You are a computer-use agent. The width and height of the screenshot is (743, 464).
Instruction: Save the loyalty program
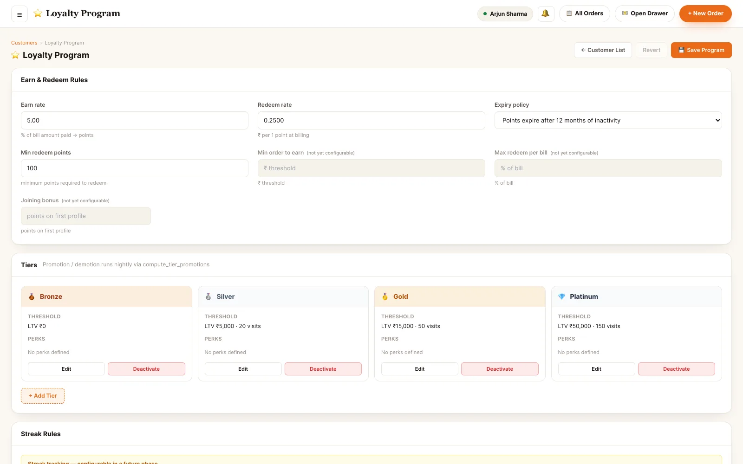pos(701,50)
